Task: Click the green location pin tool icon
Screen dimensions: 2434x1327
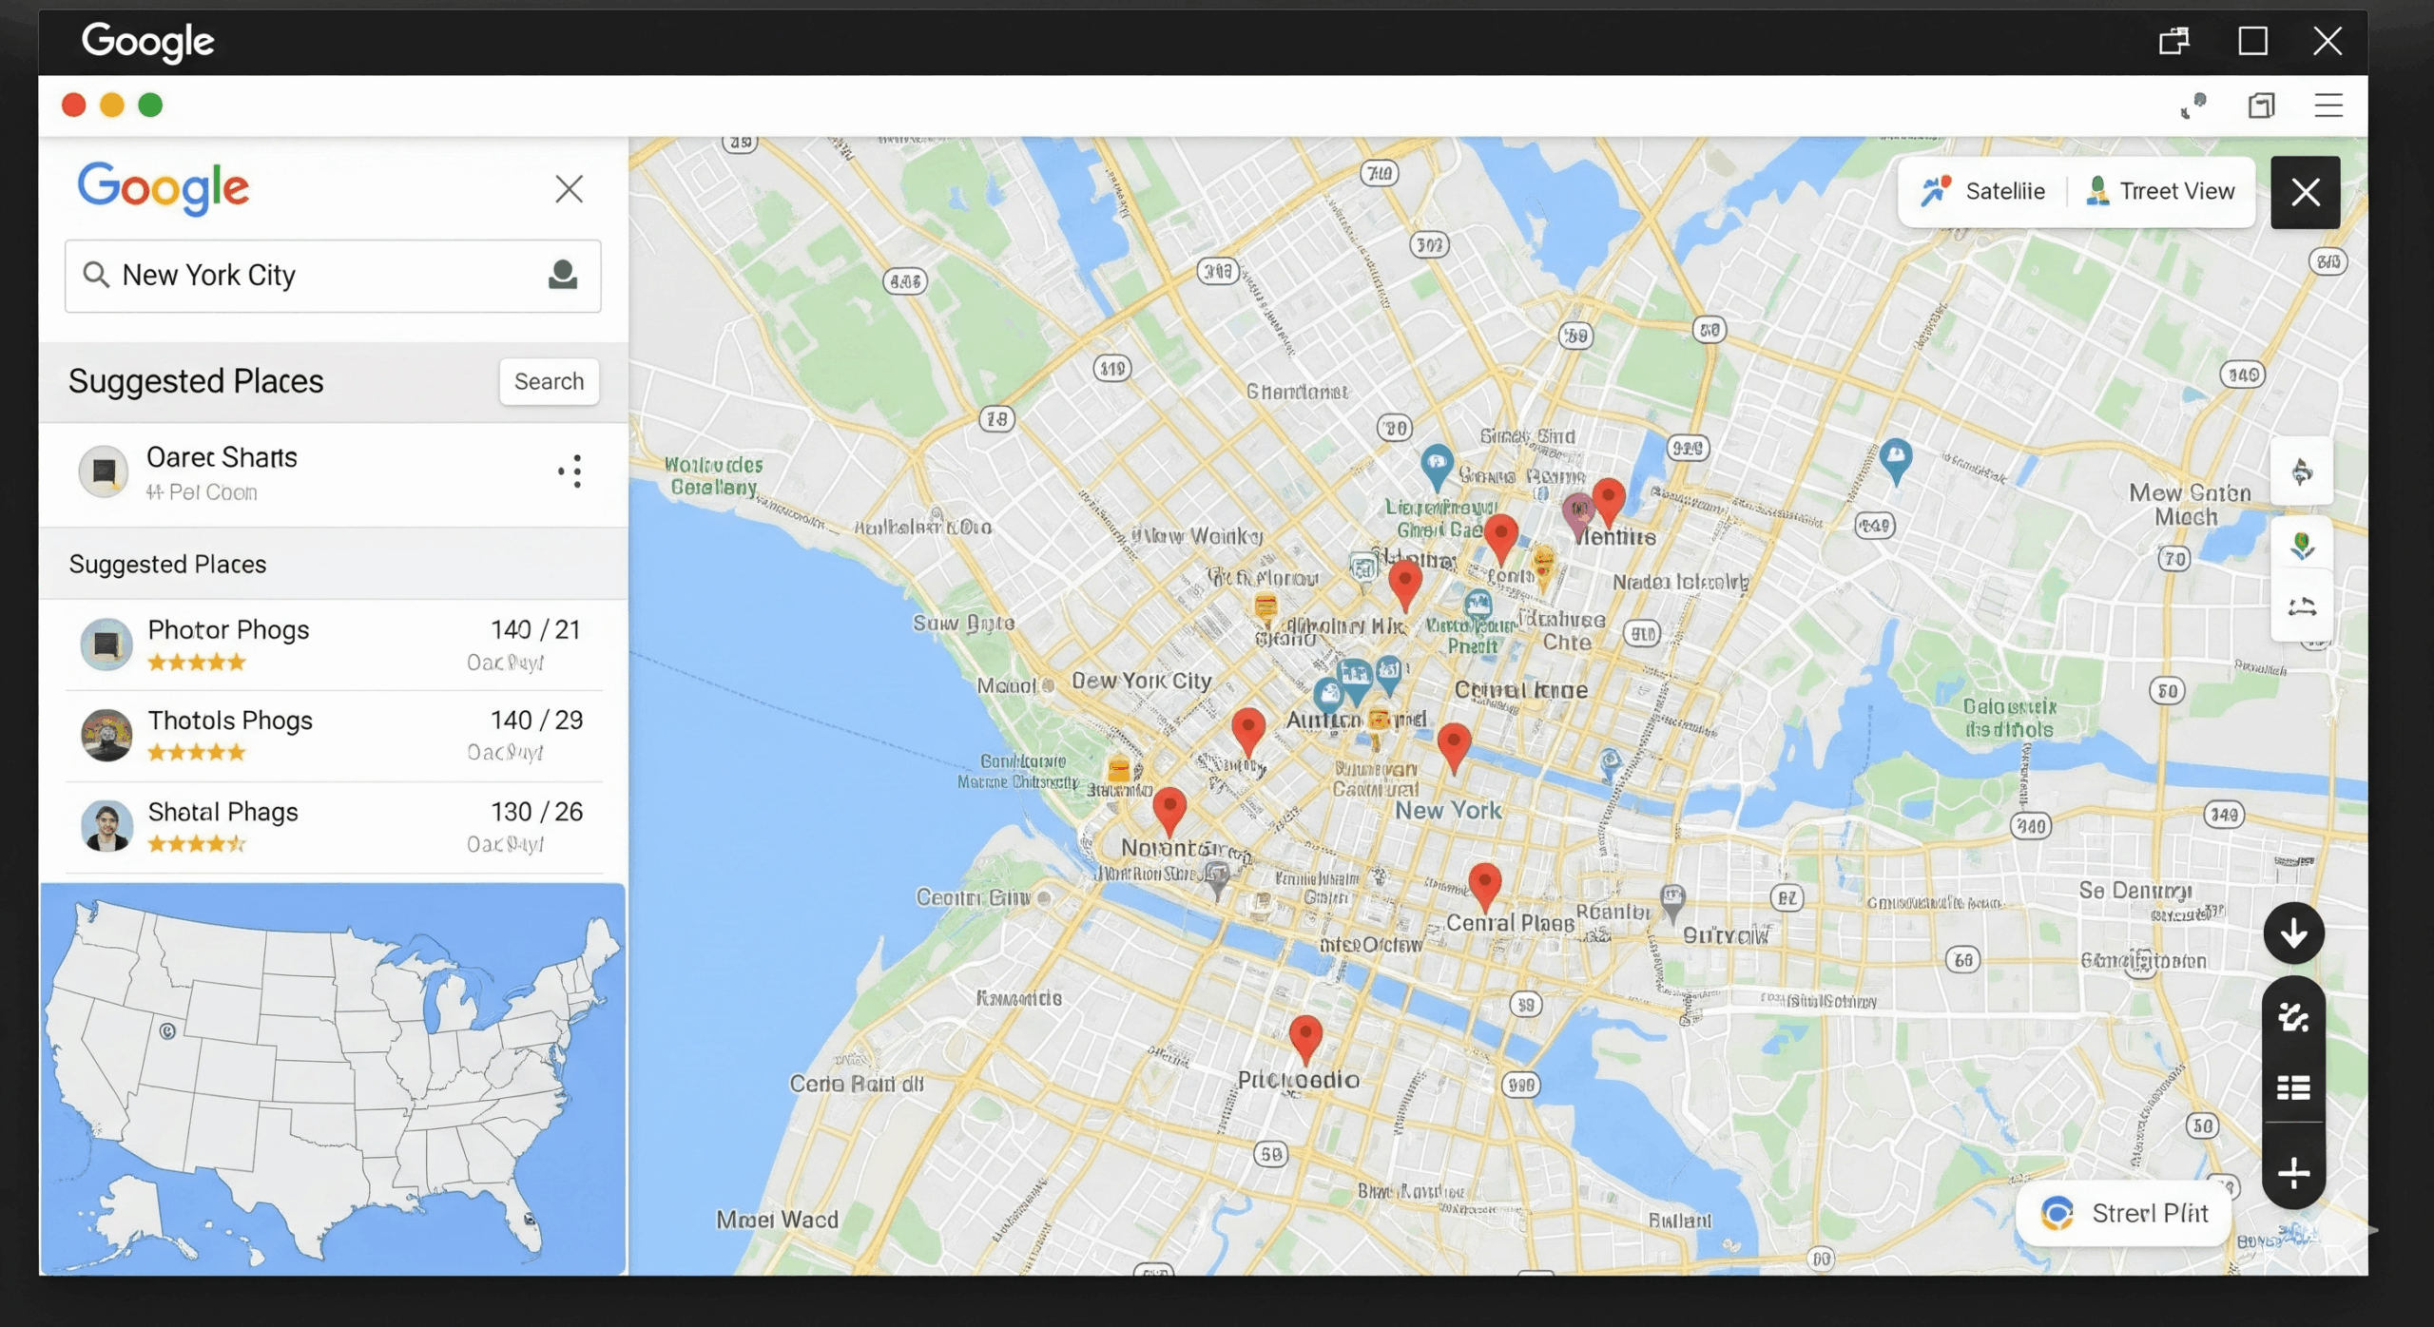Action: pyautogui.click(x=2301, y=546)
